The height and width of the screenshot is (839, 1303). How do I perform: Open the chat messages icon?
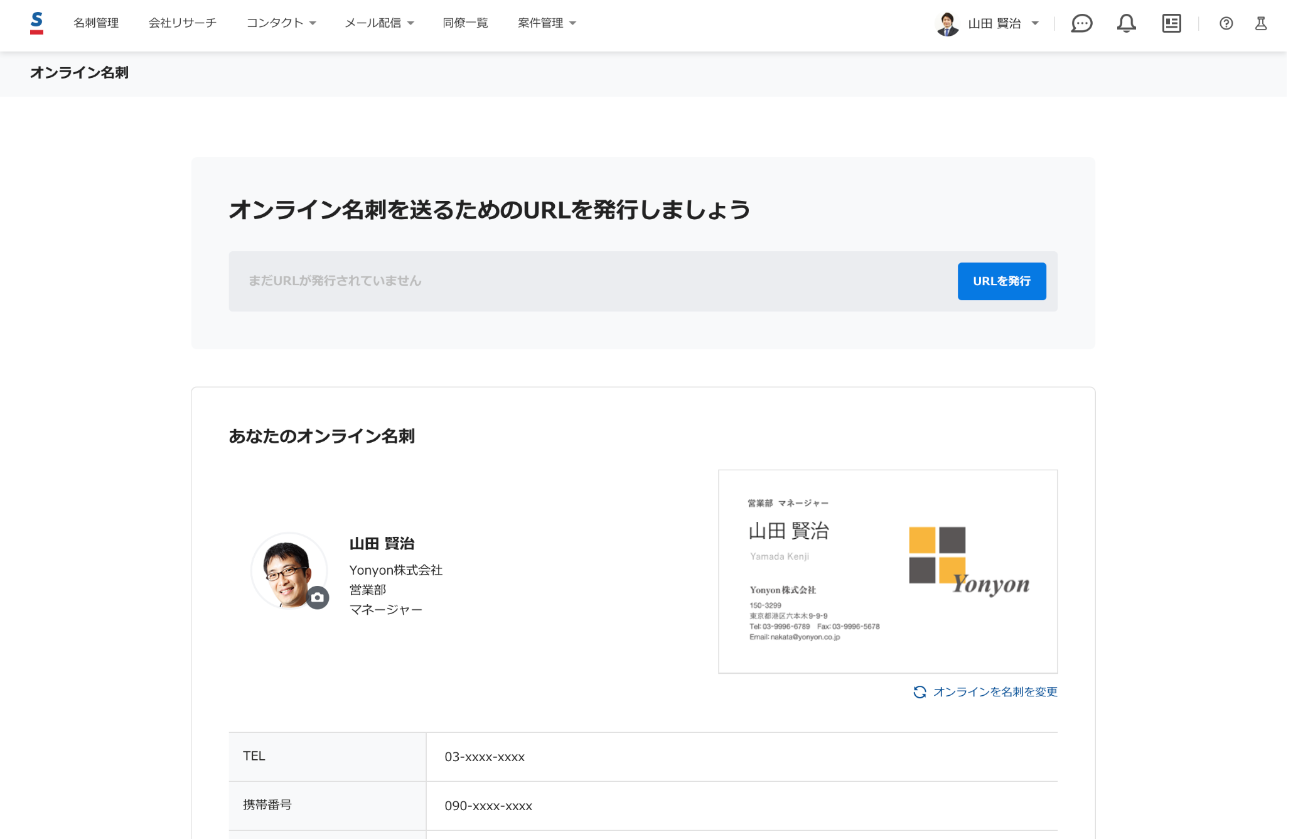point(1081,23)
